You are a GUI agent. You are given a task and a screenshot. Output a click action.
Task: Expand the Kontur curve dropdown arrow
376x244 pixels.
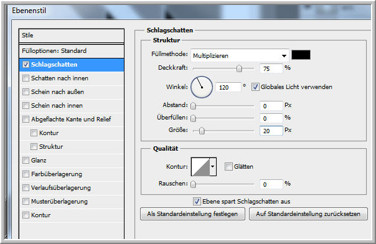point(213,167)
